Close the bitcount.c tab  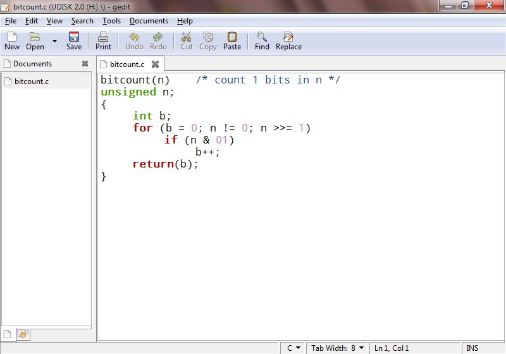click(155, 64)
